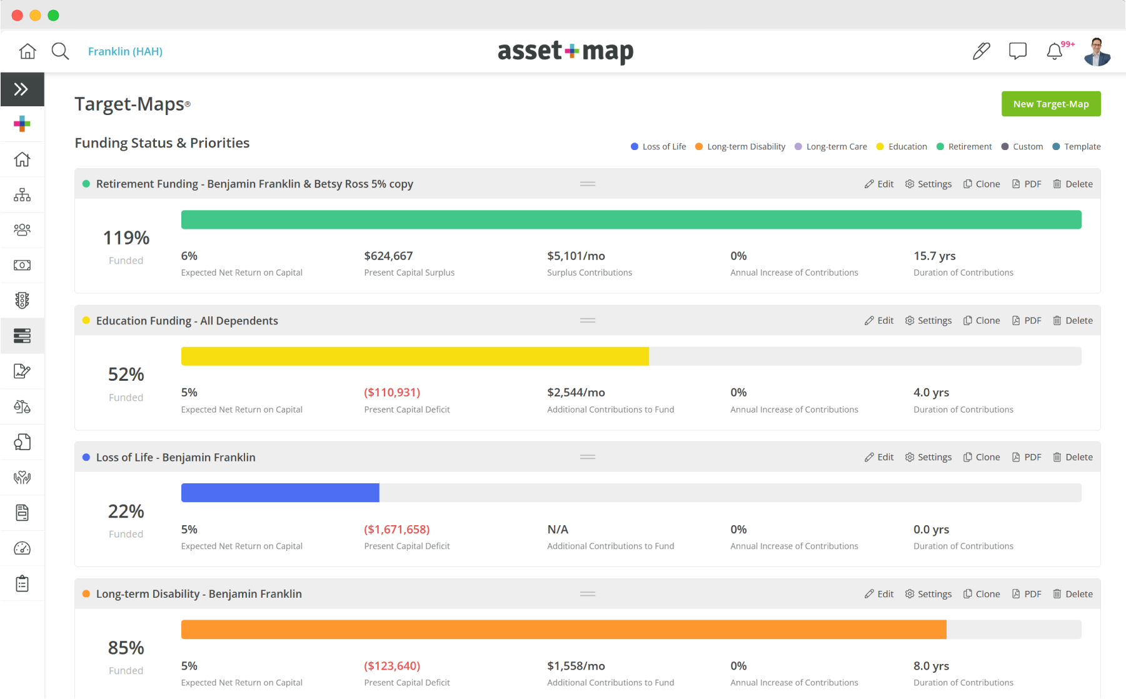This screenshot has width=1126, height=699.
Task: Open the pen drawing tool icon
Action: pyautogui.click(x=982, y=51)
